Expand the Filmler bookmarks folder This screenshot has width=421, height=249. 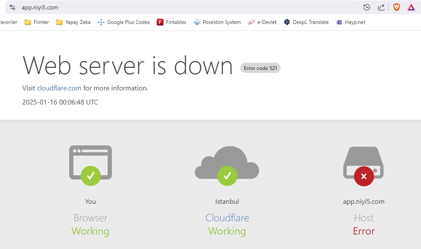37,22
